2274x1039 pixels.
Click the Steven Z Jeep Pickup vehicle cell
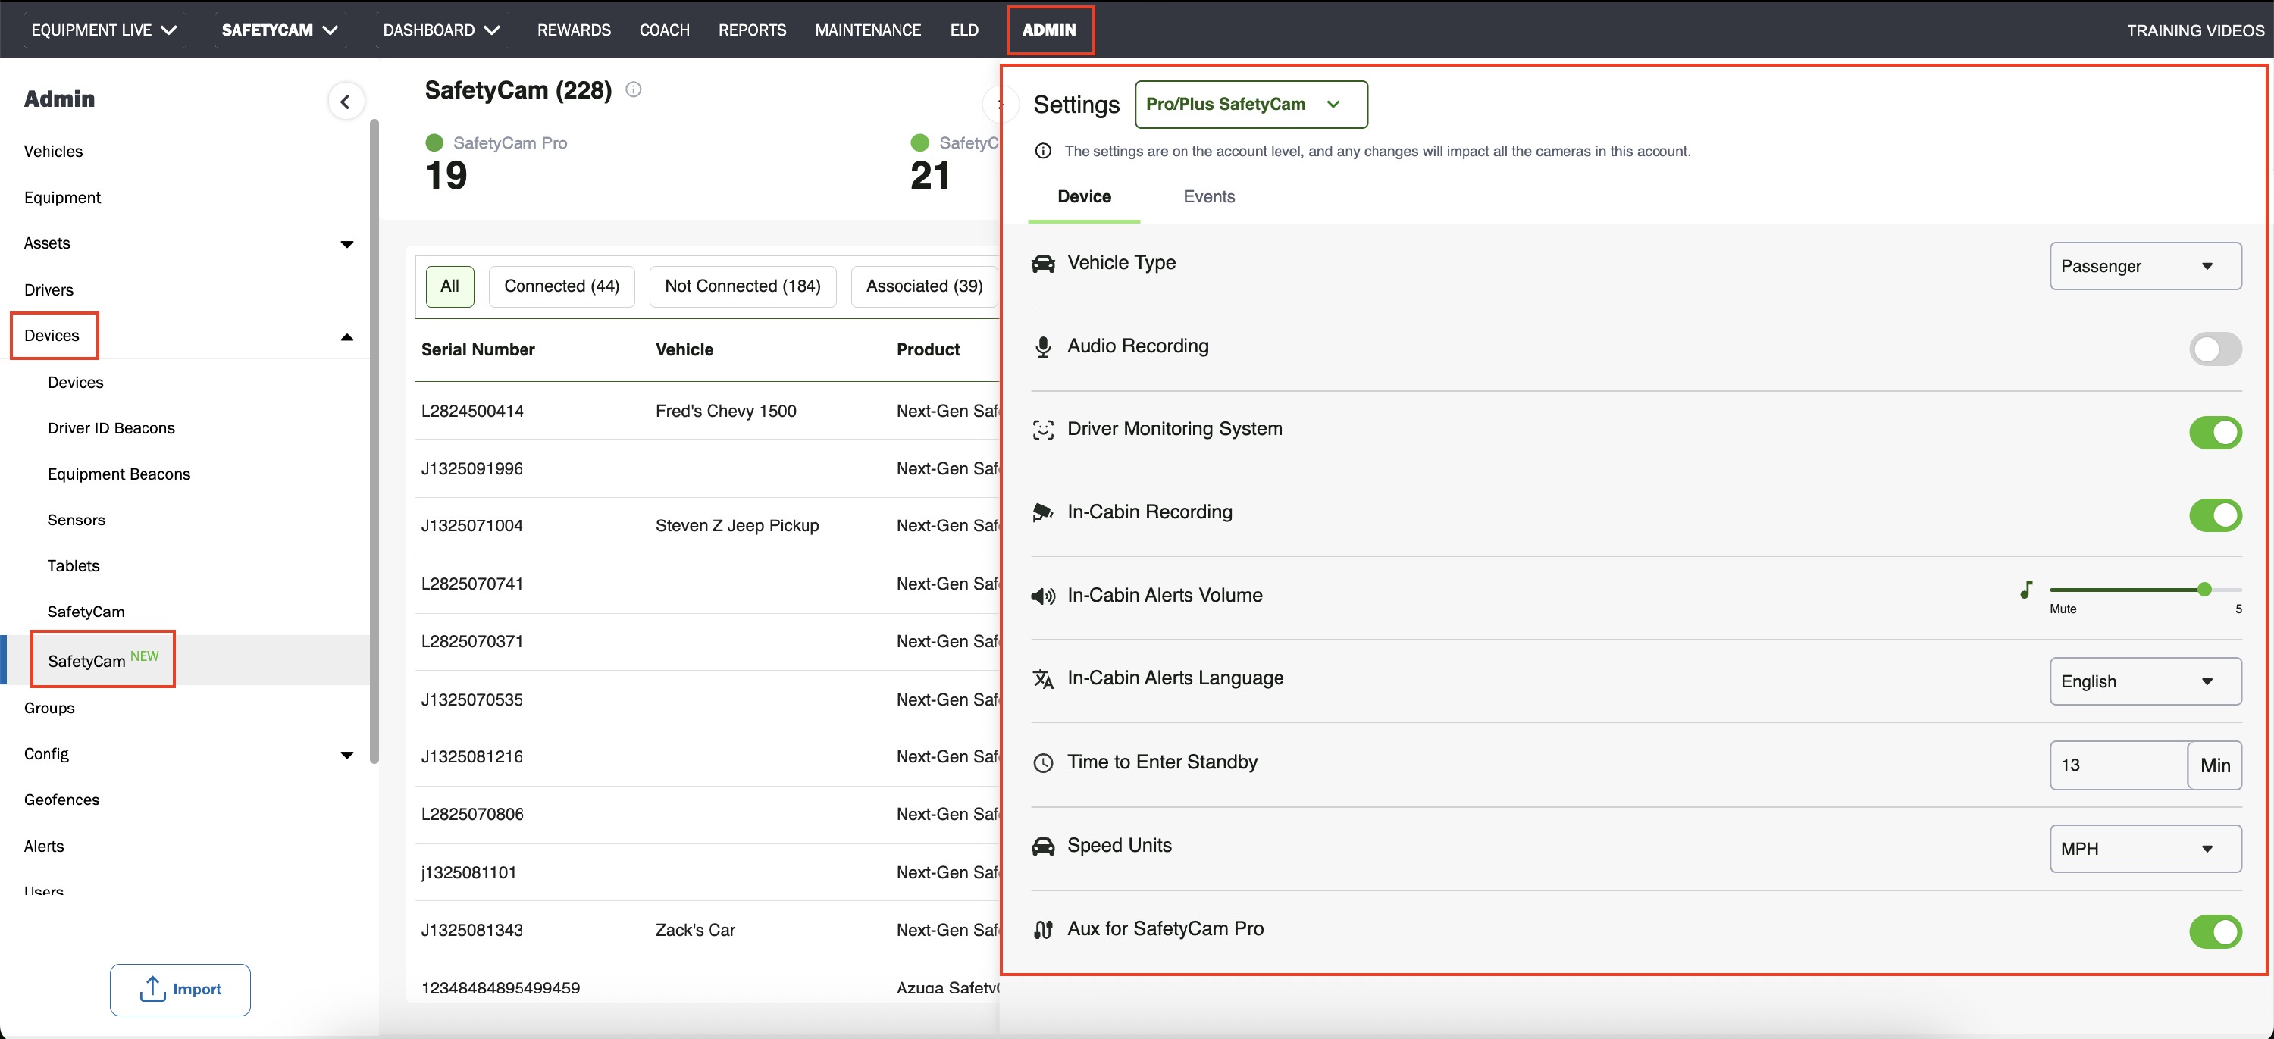pyautogui.click(x=737, y=526)
